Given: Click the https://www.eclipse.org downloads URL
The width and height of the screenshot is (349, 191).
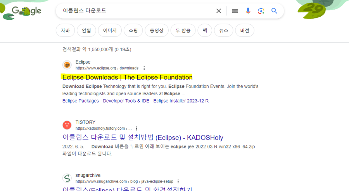Looking at the screenshot, I should click(107, 68).
